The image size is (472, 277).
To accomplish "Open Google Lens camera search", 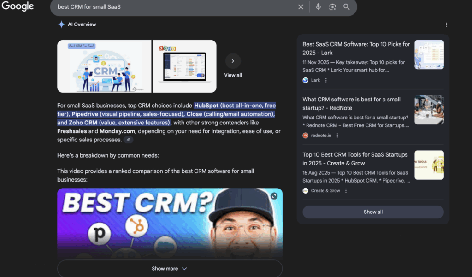I will [x=332, y=6].
